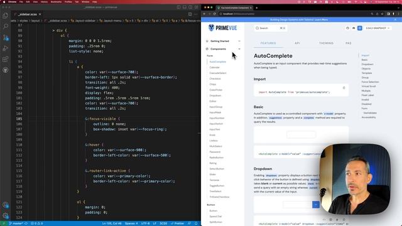
Task: Open the Apple menu
Action: coord(4,2)
